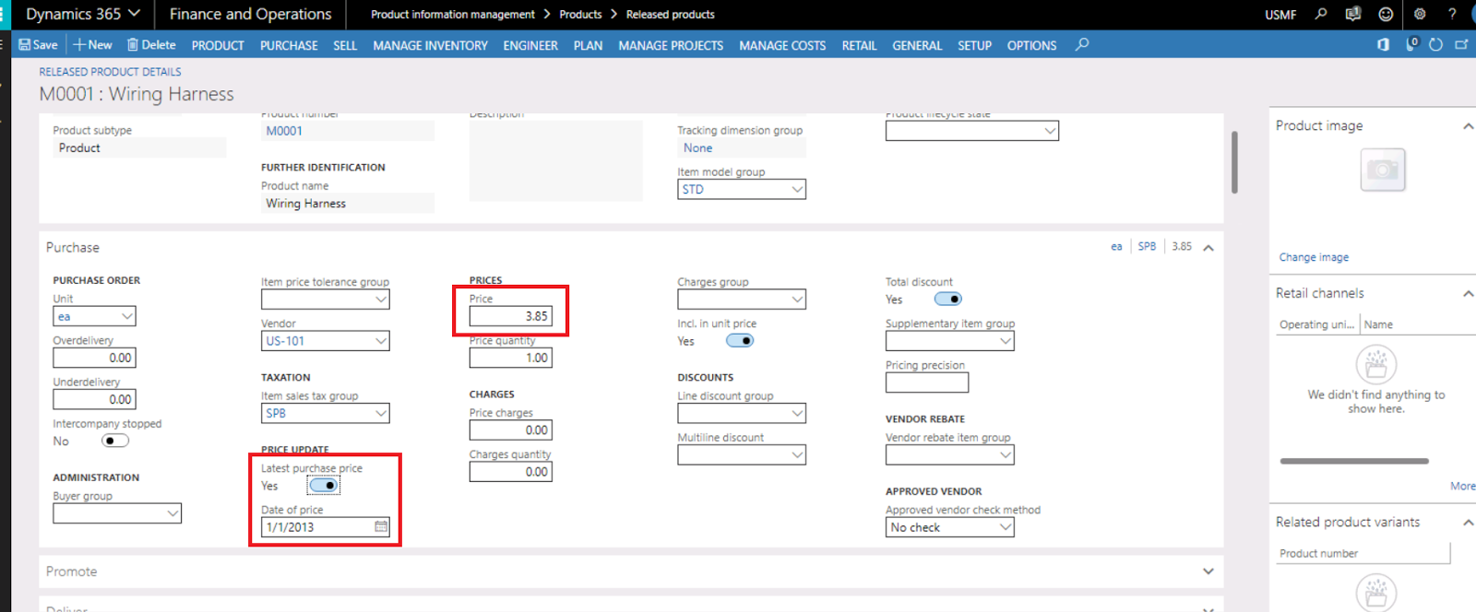1476x612 pixels.
Task: Toggle the Total discount switch
Action: (948, 299)
